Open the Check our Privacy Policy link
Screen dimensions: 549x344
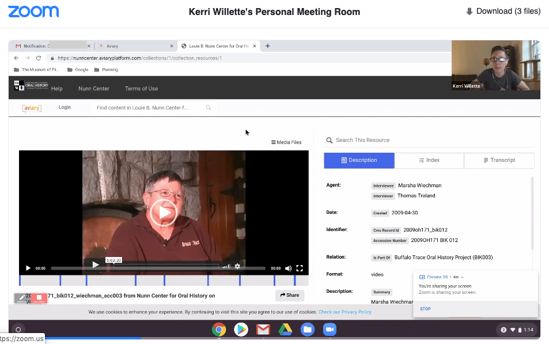(345, 312)
